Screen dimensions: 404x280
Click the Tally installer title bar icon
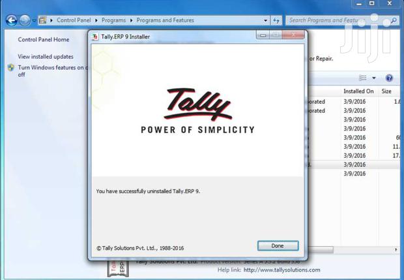coord(95,37)
